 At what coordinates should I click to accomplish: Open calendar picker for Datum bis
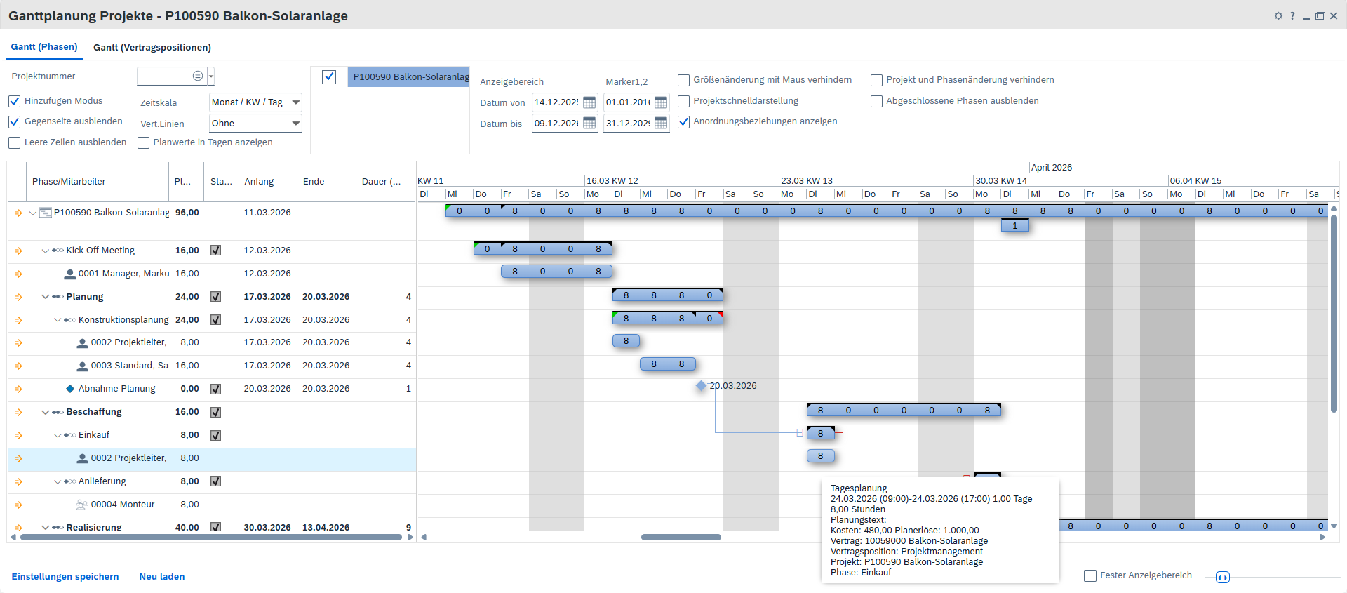[x=589, y=124]
